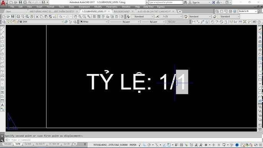Select the Erase tool in Modify toolbar

[260, 29]
